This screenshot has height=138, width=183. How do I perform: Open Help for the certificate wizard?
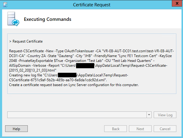tap(16, 129)
